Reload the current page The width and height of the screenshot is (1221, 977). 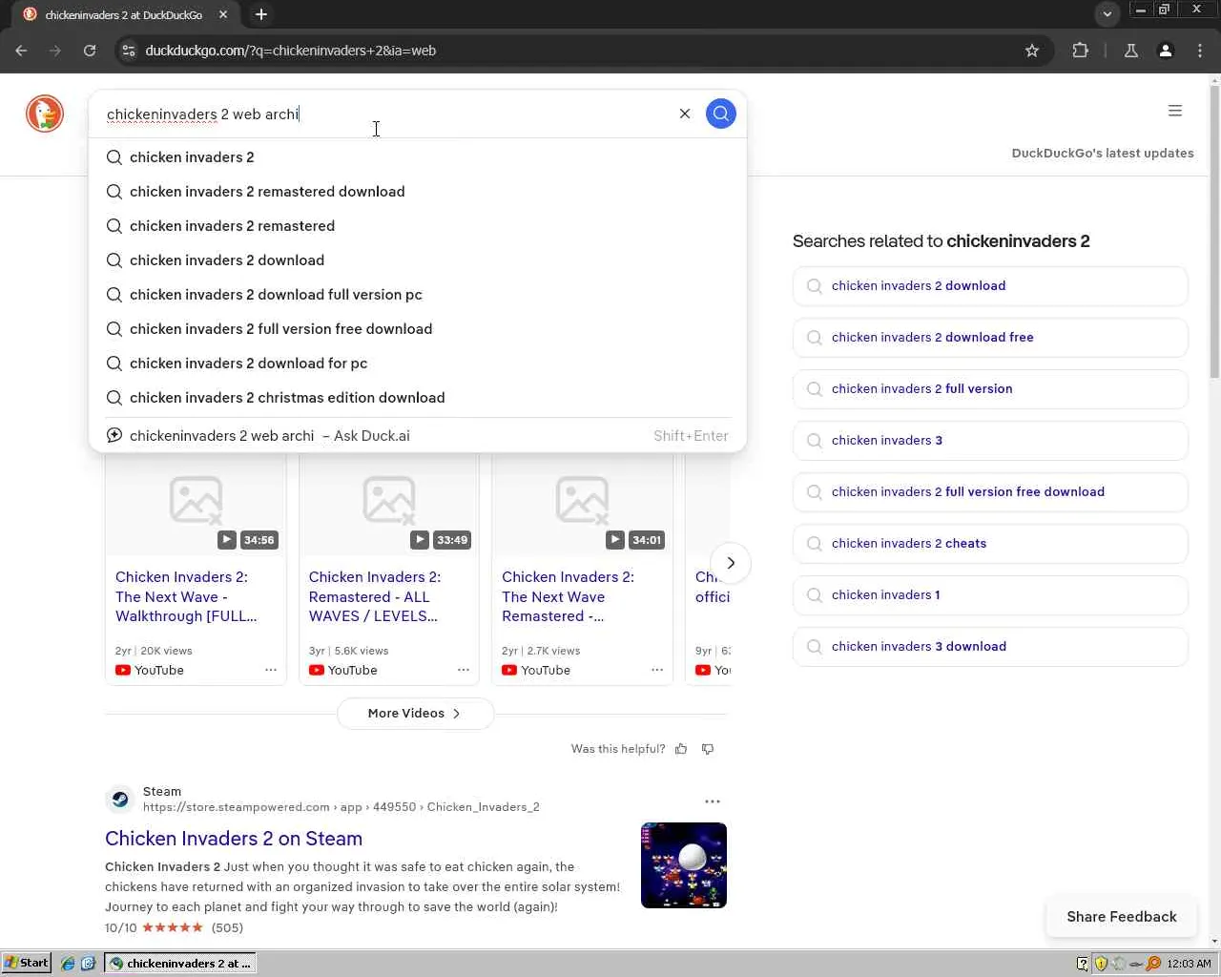90,51
